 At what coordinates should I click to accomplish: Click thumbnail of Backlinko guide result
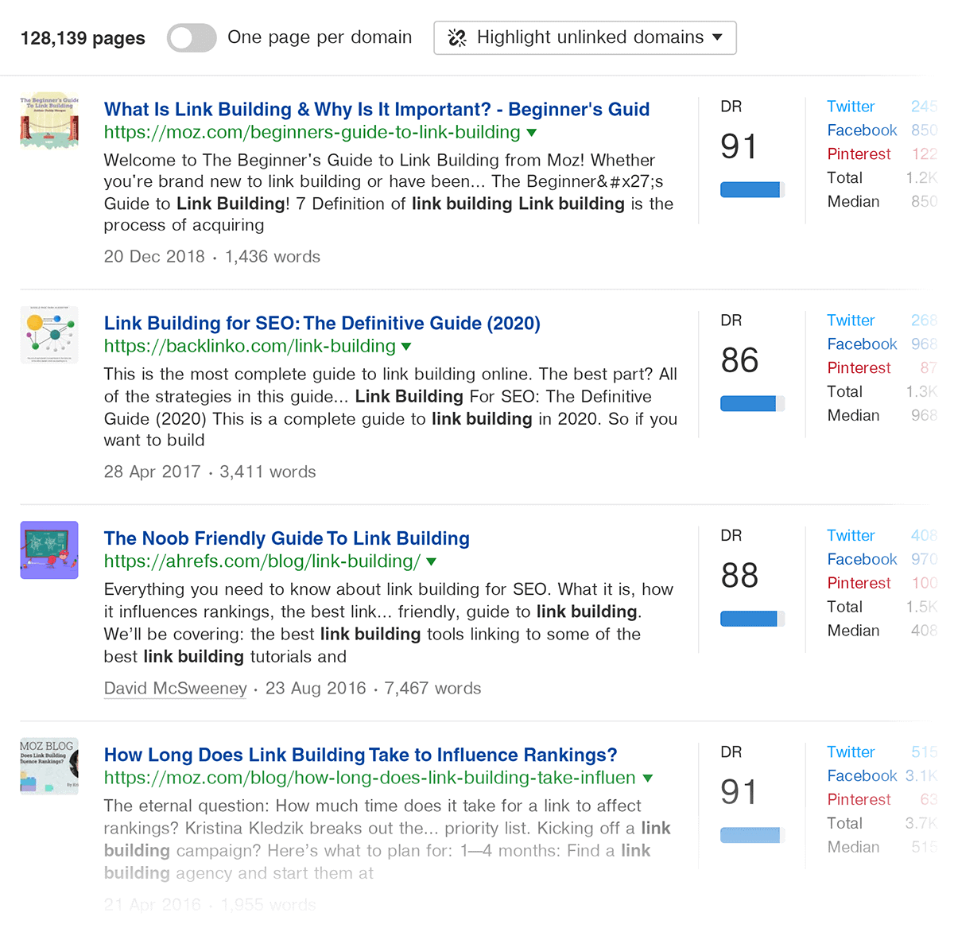tap(49, 334)
